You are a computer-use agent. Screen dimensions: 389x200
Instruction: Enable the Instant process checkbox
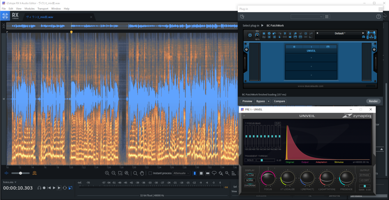point(150,173)
